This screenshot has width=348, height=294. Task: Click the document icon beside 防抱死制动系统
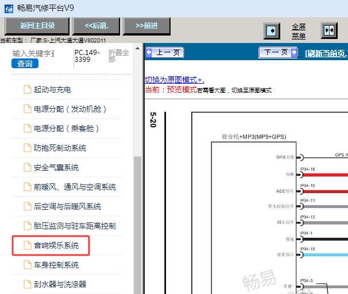(28, 148)
